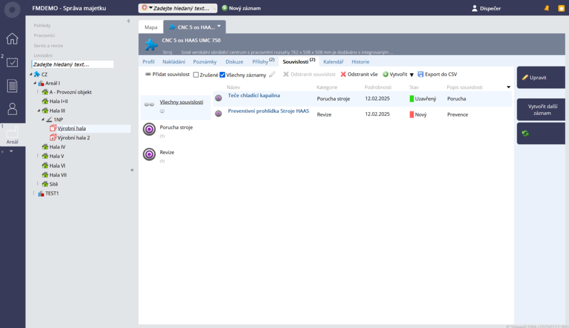Click the chain link icon of Všechny souvislosti
Image resolution: width=569 pixels, height=328 pixels.
tap(149, 104)
